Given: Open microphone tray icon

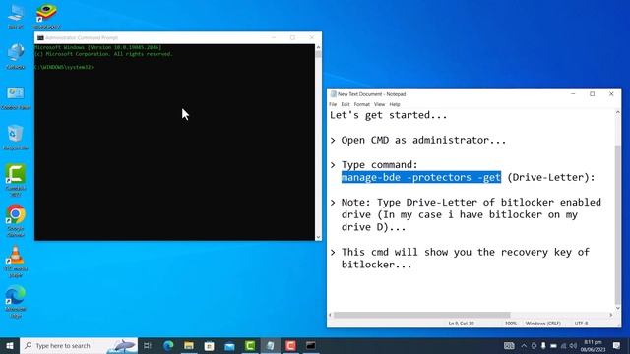Looking at the screenshot, I should 543,345.
